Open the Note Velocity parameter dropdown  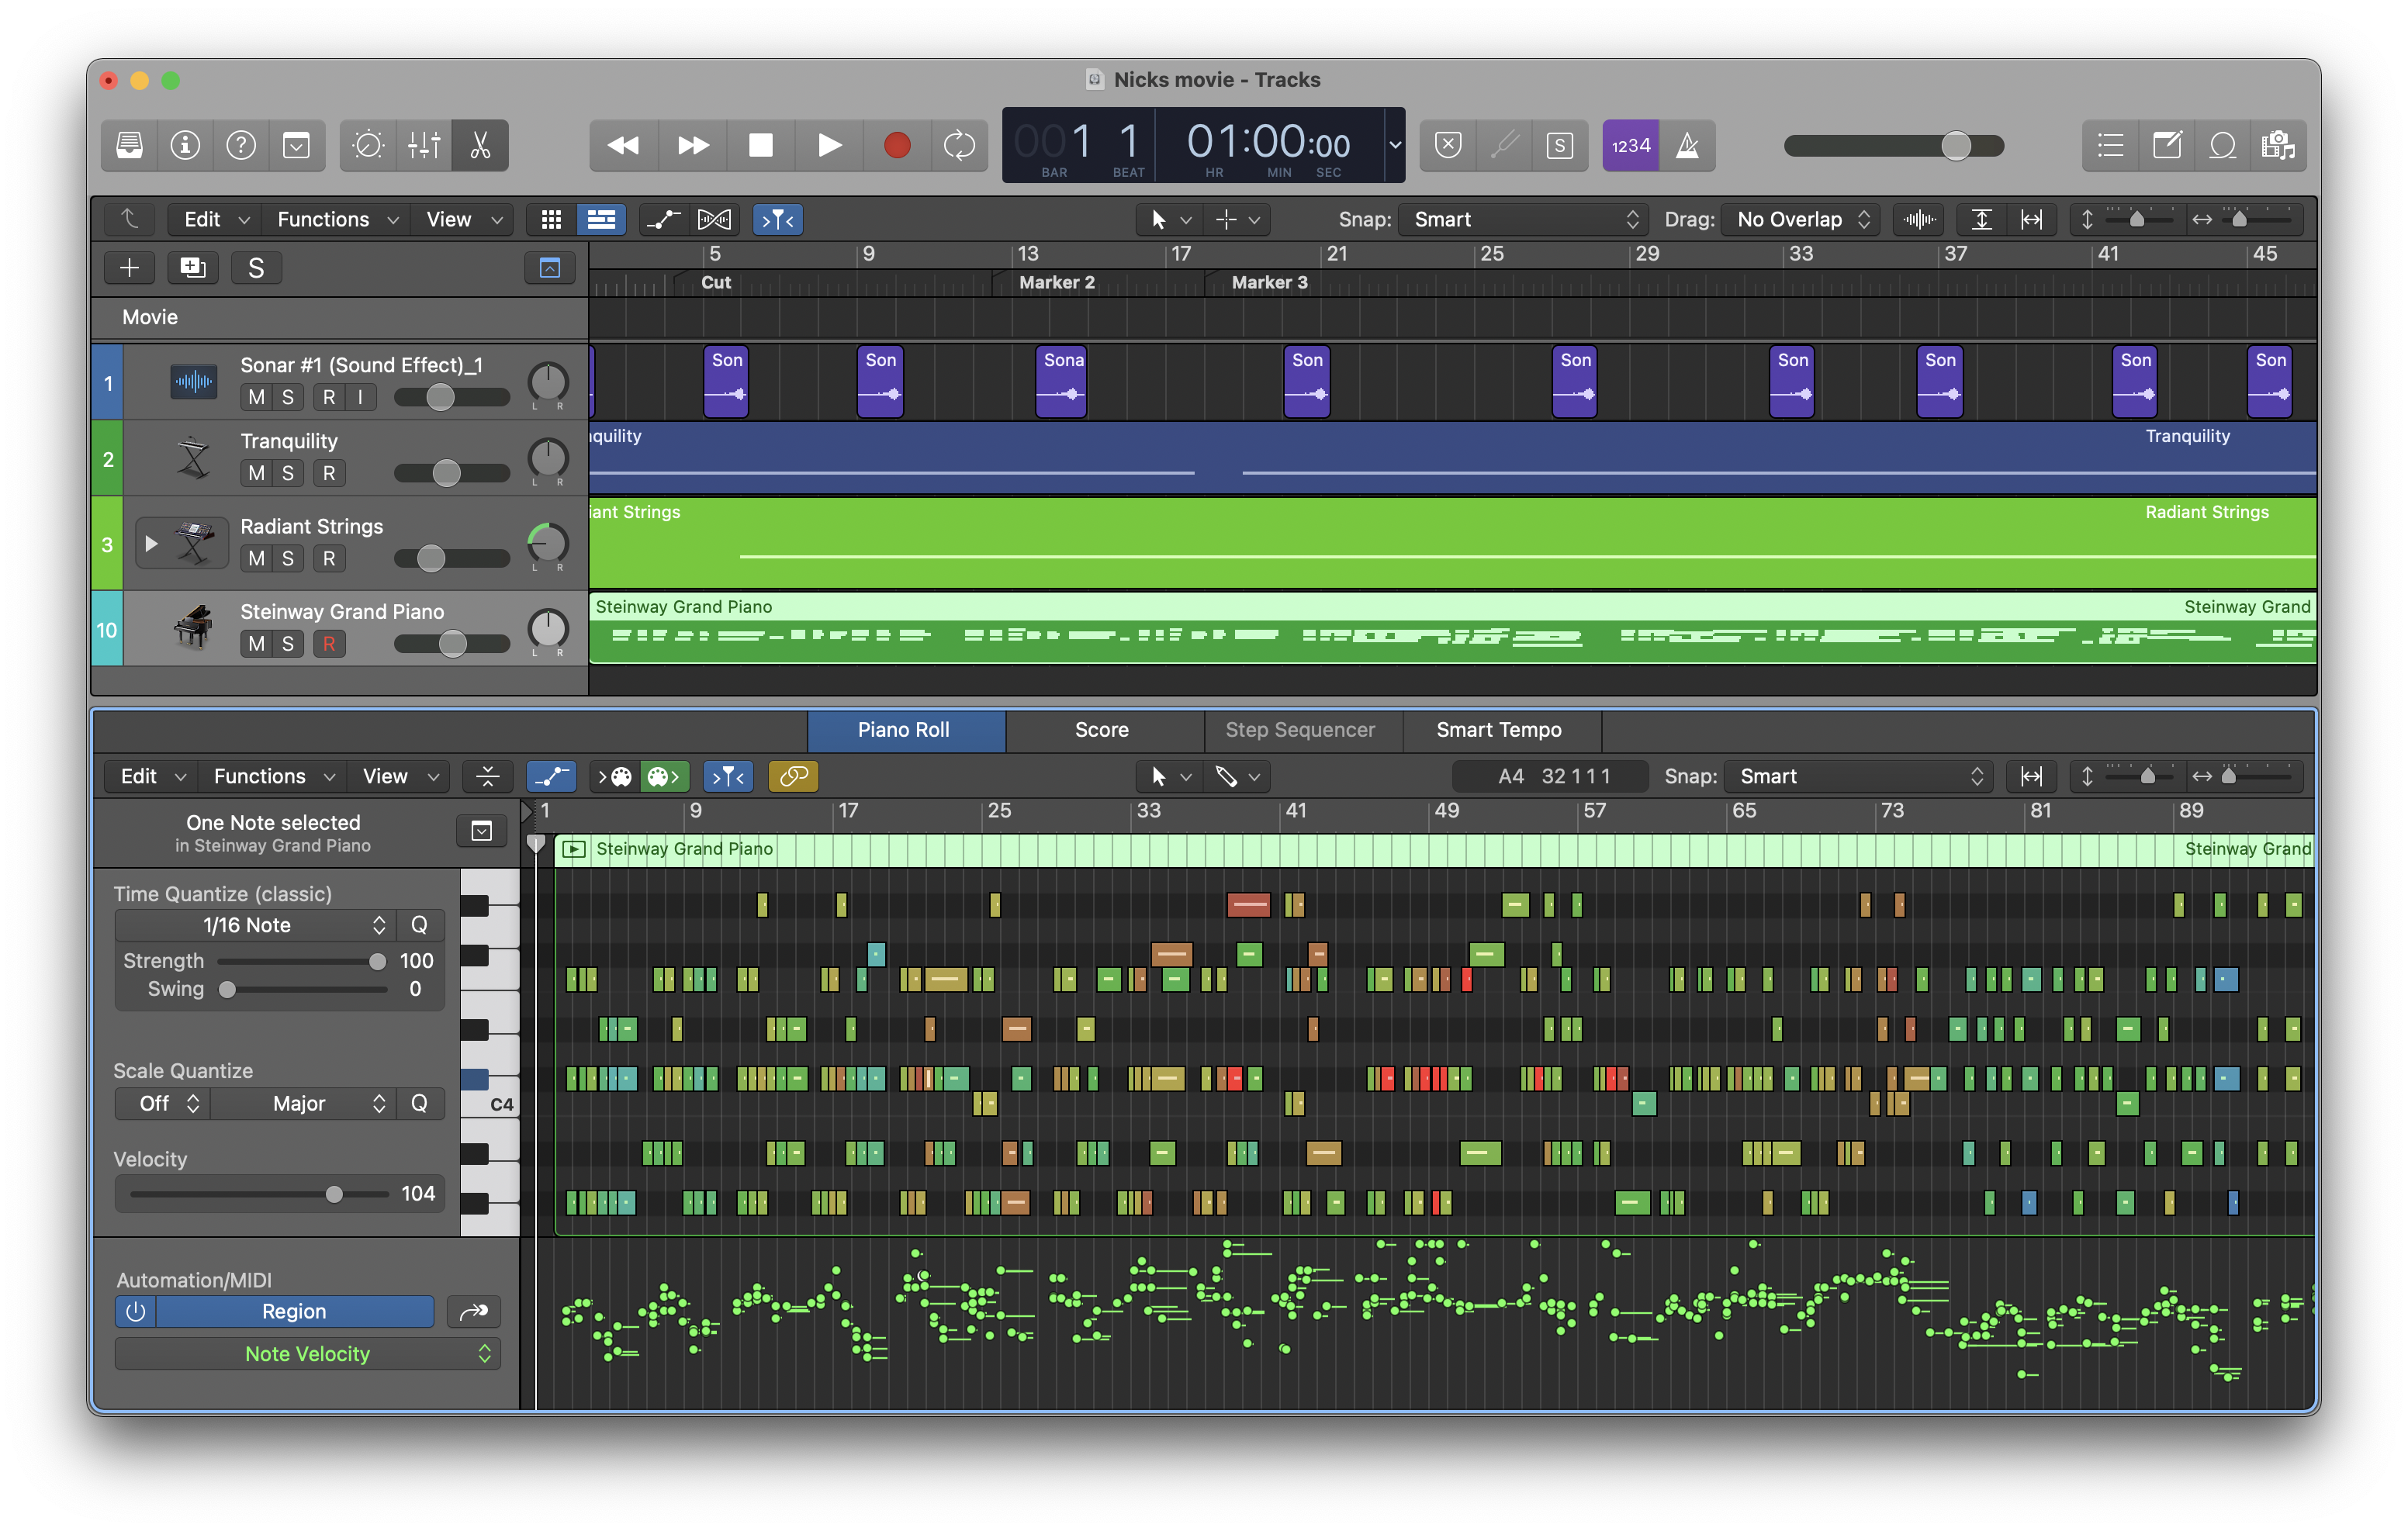point(308,1355)
